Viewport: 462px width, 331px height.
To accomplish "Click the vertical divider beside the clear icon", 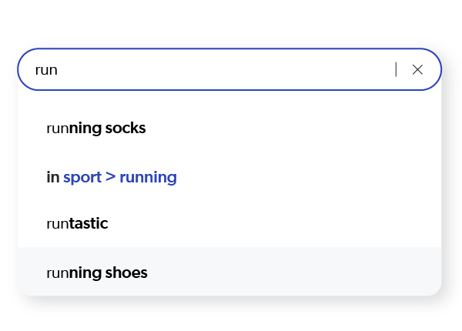I will pos(397,70).
